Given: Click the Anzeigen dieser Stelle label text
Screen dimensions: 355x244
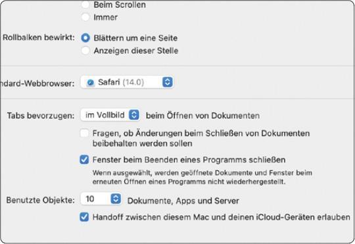Looking at the screenshot, I should (136, 51).
